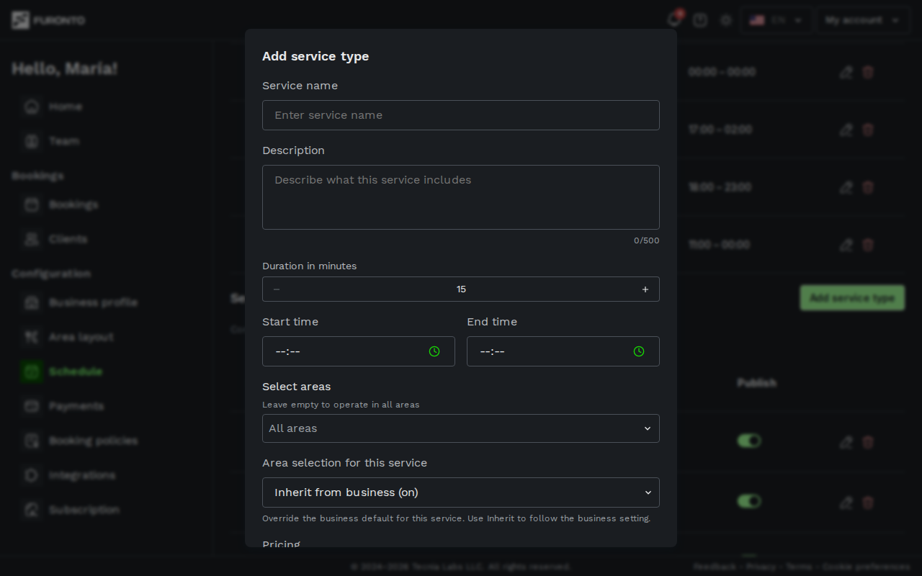Click the 'Add service type' dialog title
Screen dimensions: 922x576
(x=315, y=56)
